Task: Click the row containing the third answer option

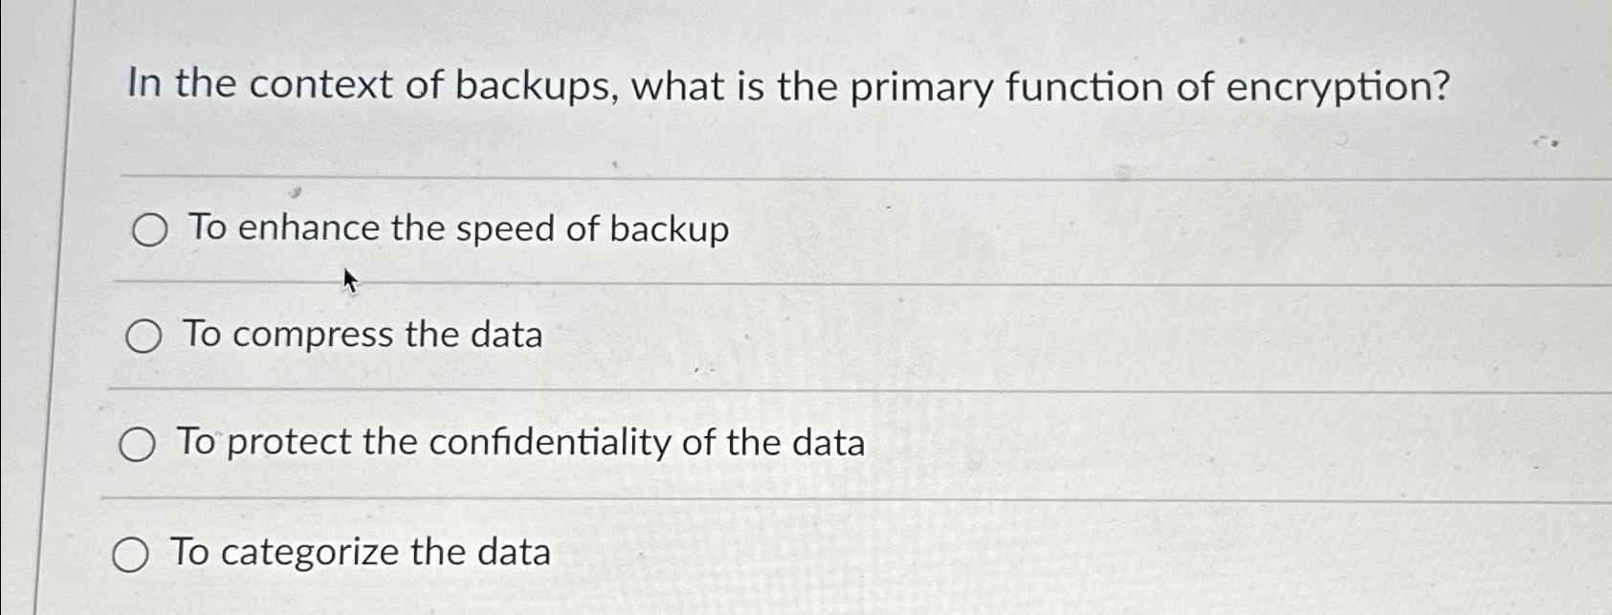Action: (x=670, y=442)
